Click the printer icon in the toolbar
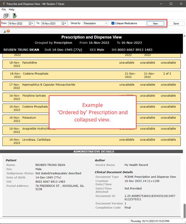186x224 pixels. click(6, 16)
